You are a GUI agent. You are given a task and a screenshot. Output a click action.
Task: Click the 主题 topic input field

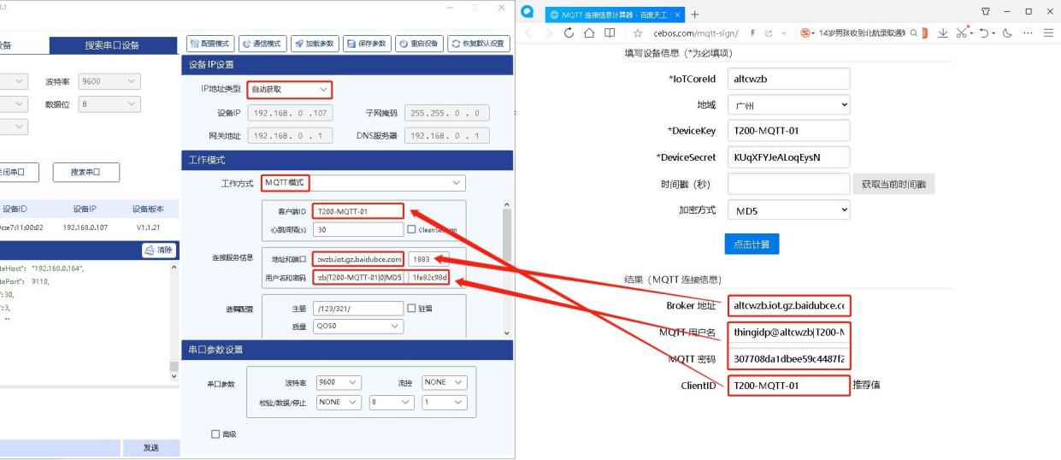358,308
